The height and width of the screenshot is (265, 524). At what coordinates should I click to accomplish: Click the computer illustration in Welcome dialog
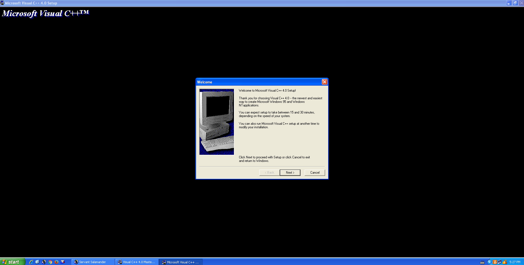click(217, 122)
